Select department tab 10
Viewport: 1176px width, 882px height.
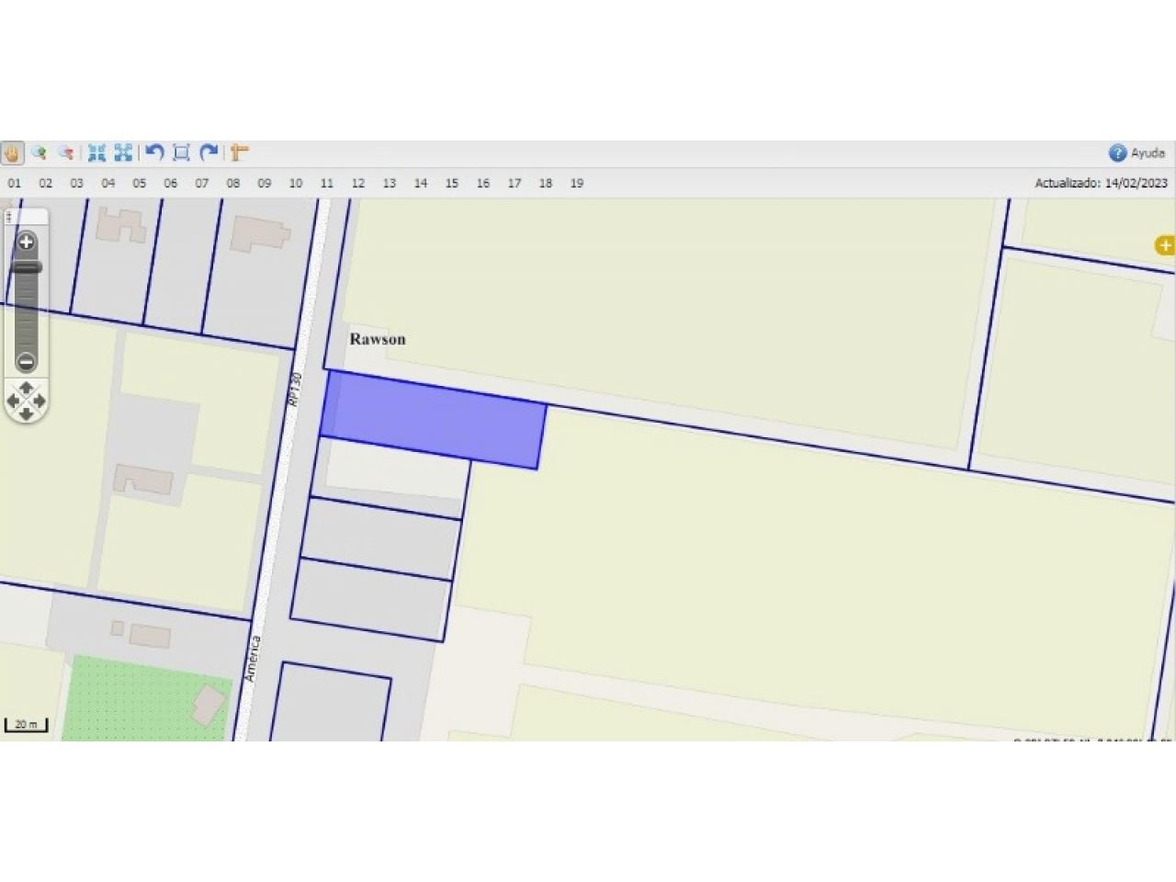coord(296,183)
